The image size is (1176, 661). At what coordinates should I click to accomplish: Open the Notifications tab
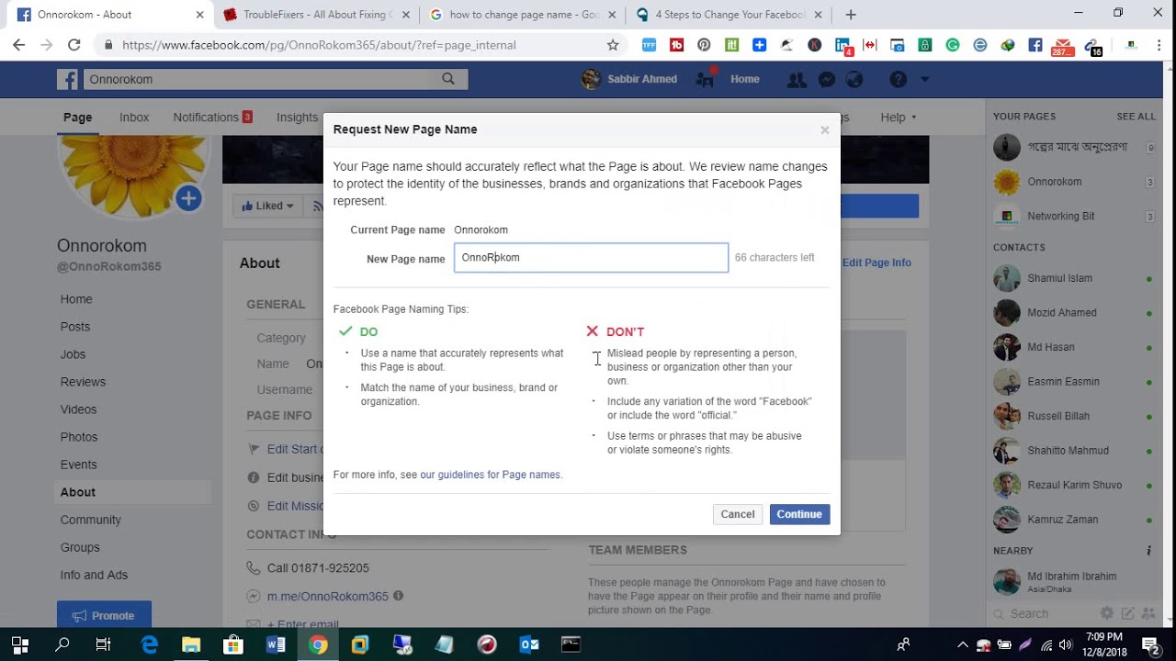pyautogui.click(x=213, y=118)
